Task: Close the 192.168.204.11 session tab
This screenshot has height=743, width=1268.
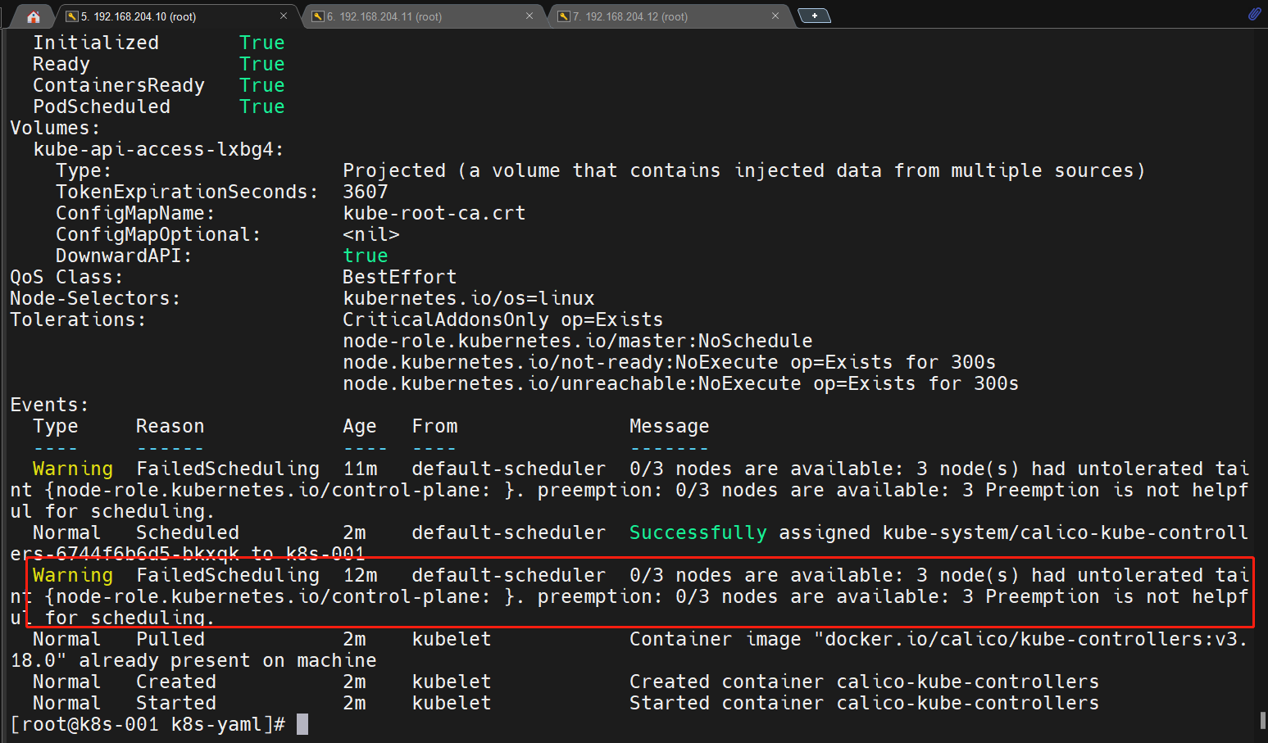Action: point(529,16)
